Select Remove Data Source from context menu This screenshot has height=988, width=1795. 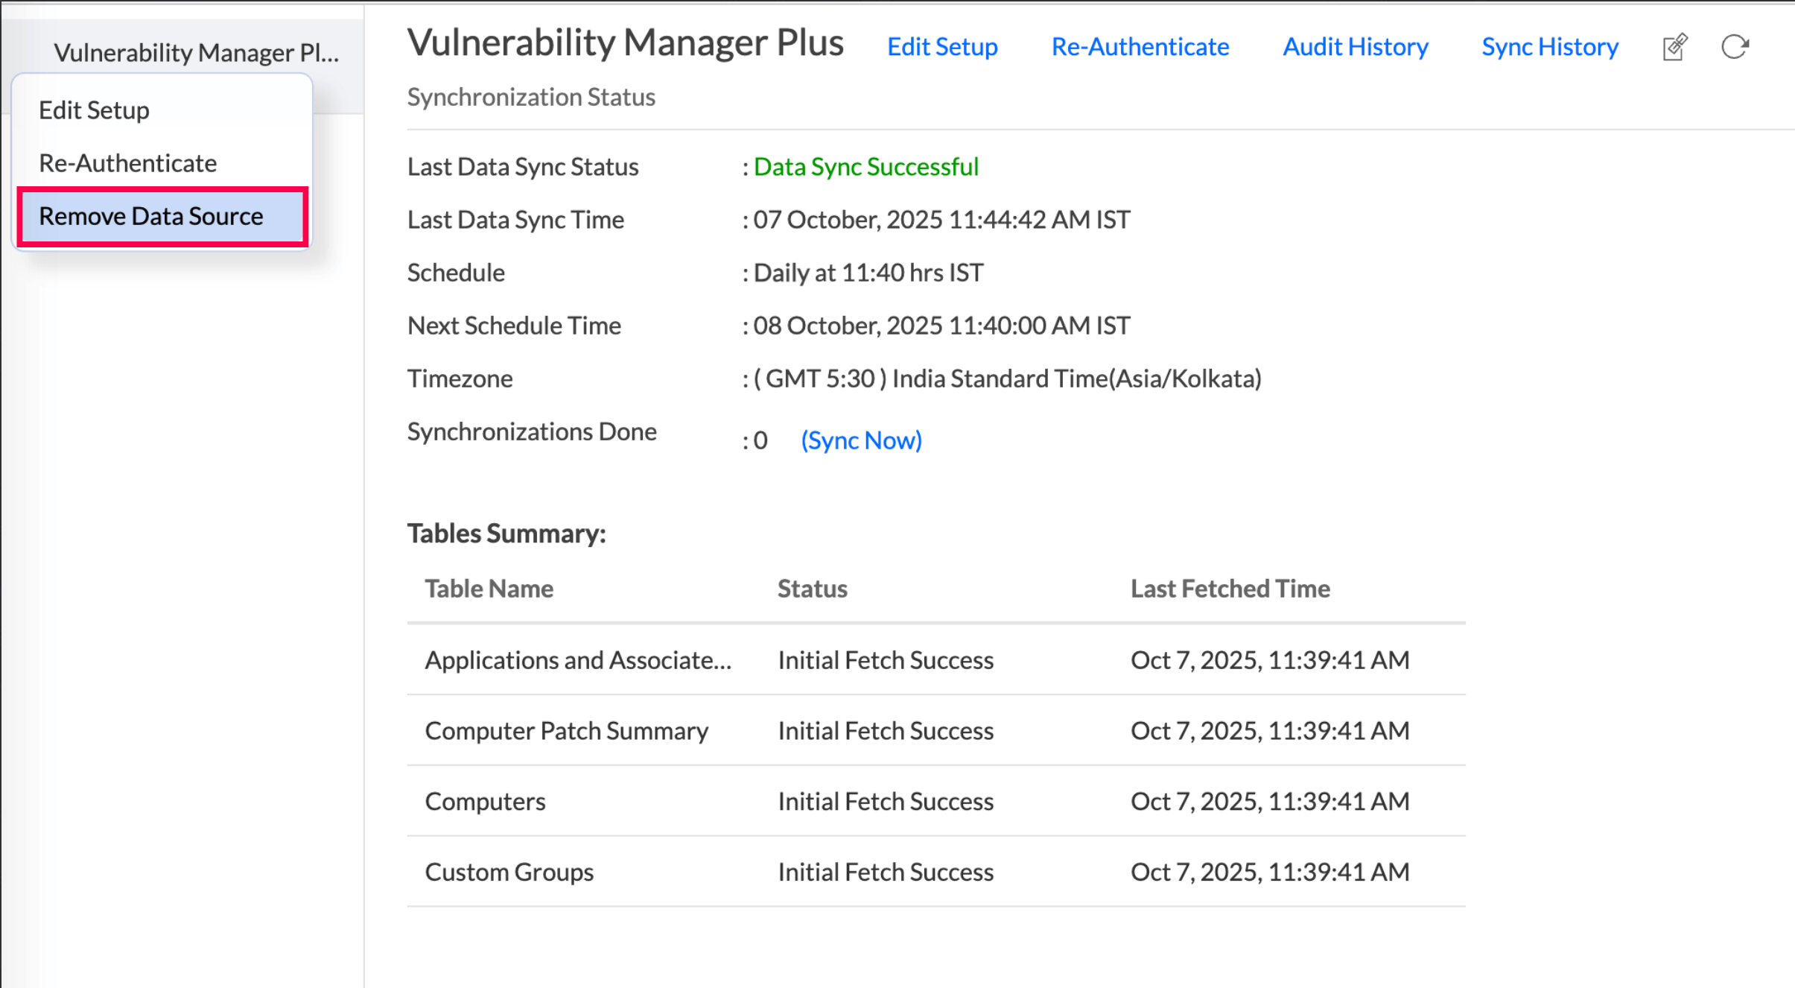click(151, 216)
